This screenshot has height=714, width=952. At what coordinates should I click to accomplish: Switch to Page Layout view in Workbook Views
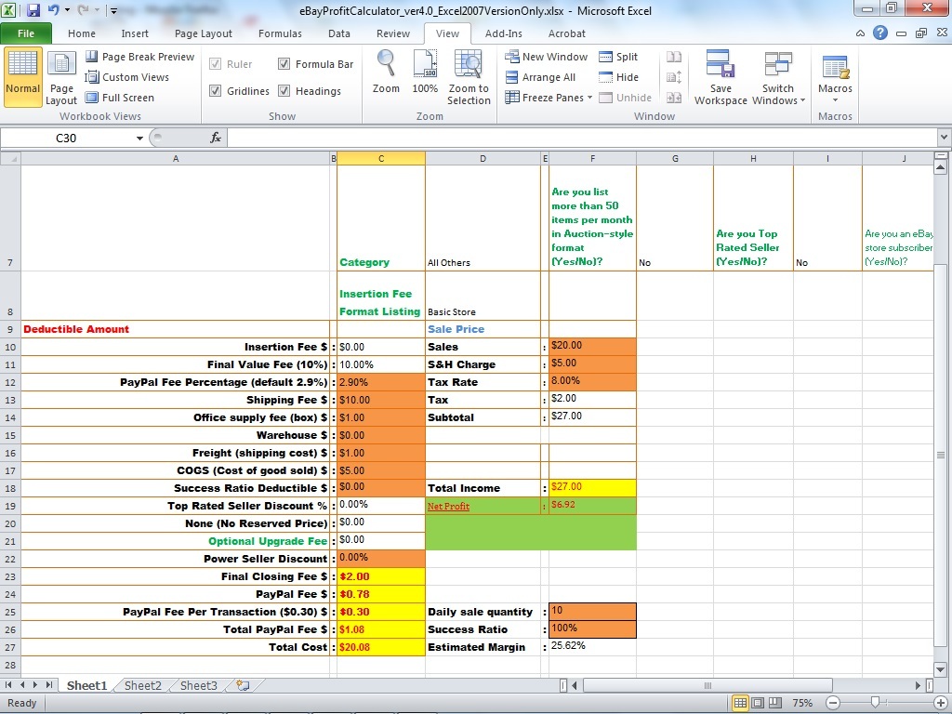coord(59,78)
